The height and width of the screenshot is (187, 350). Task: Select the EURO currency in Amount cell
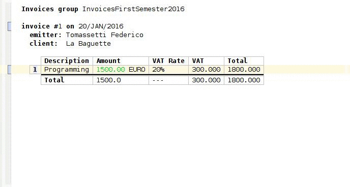(137, 70)
